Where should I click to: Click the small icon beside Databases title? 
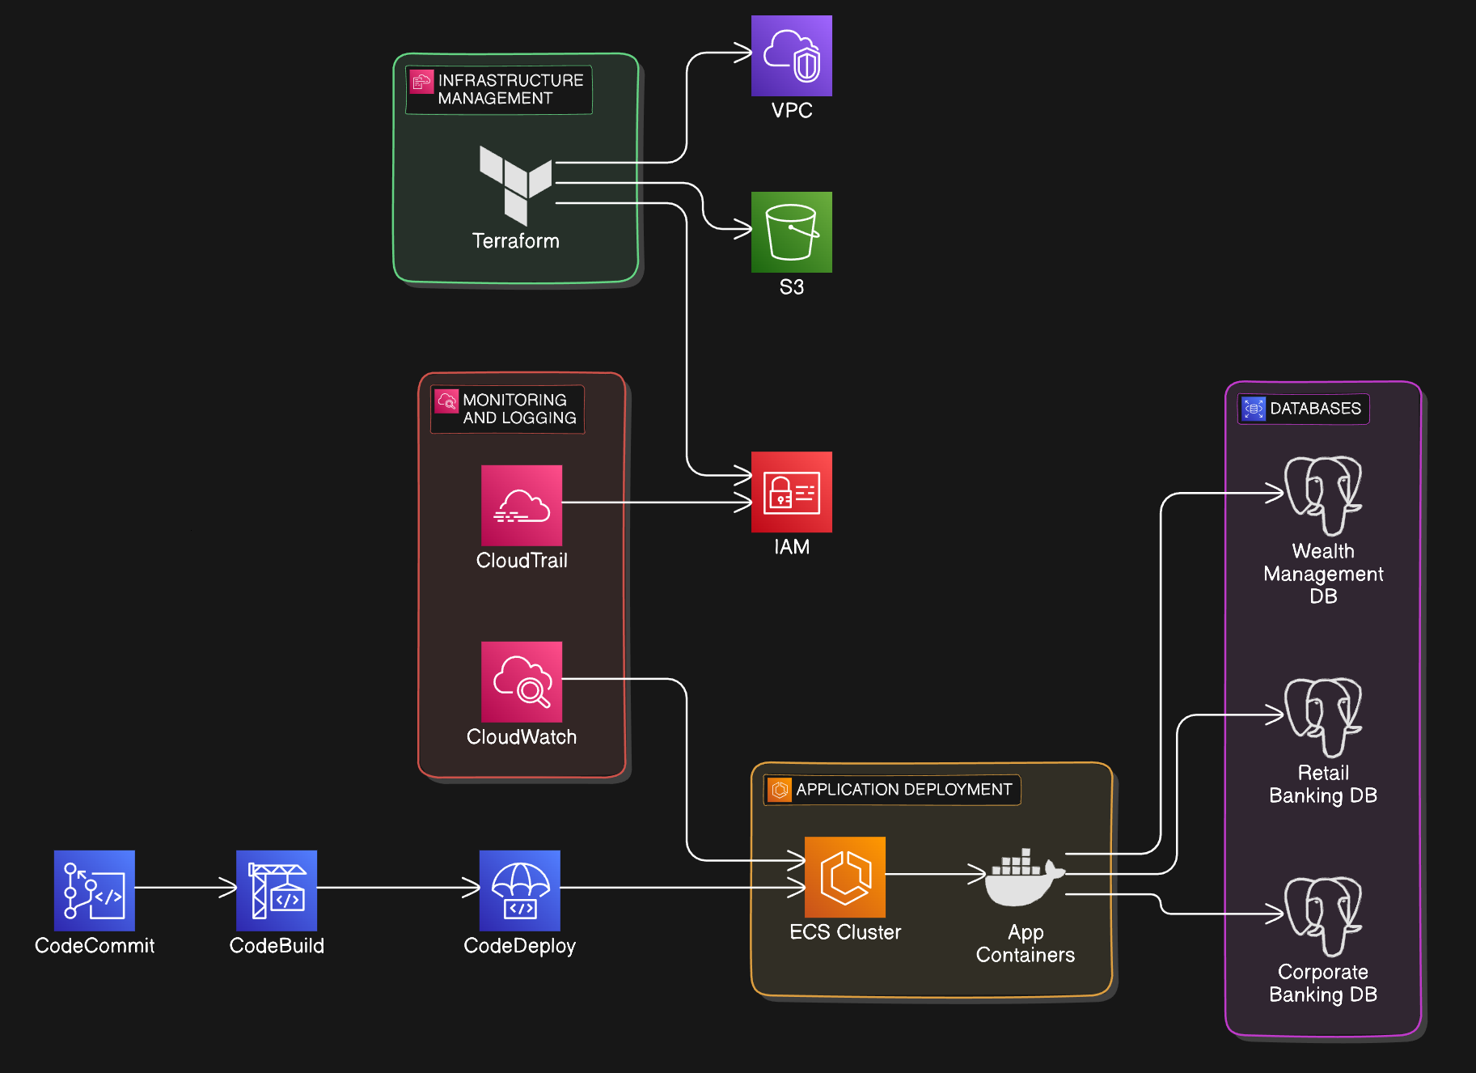[1254, 409]
